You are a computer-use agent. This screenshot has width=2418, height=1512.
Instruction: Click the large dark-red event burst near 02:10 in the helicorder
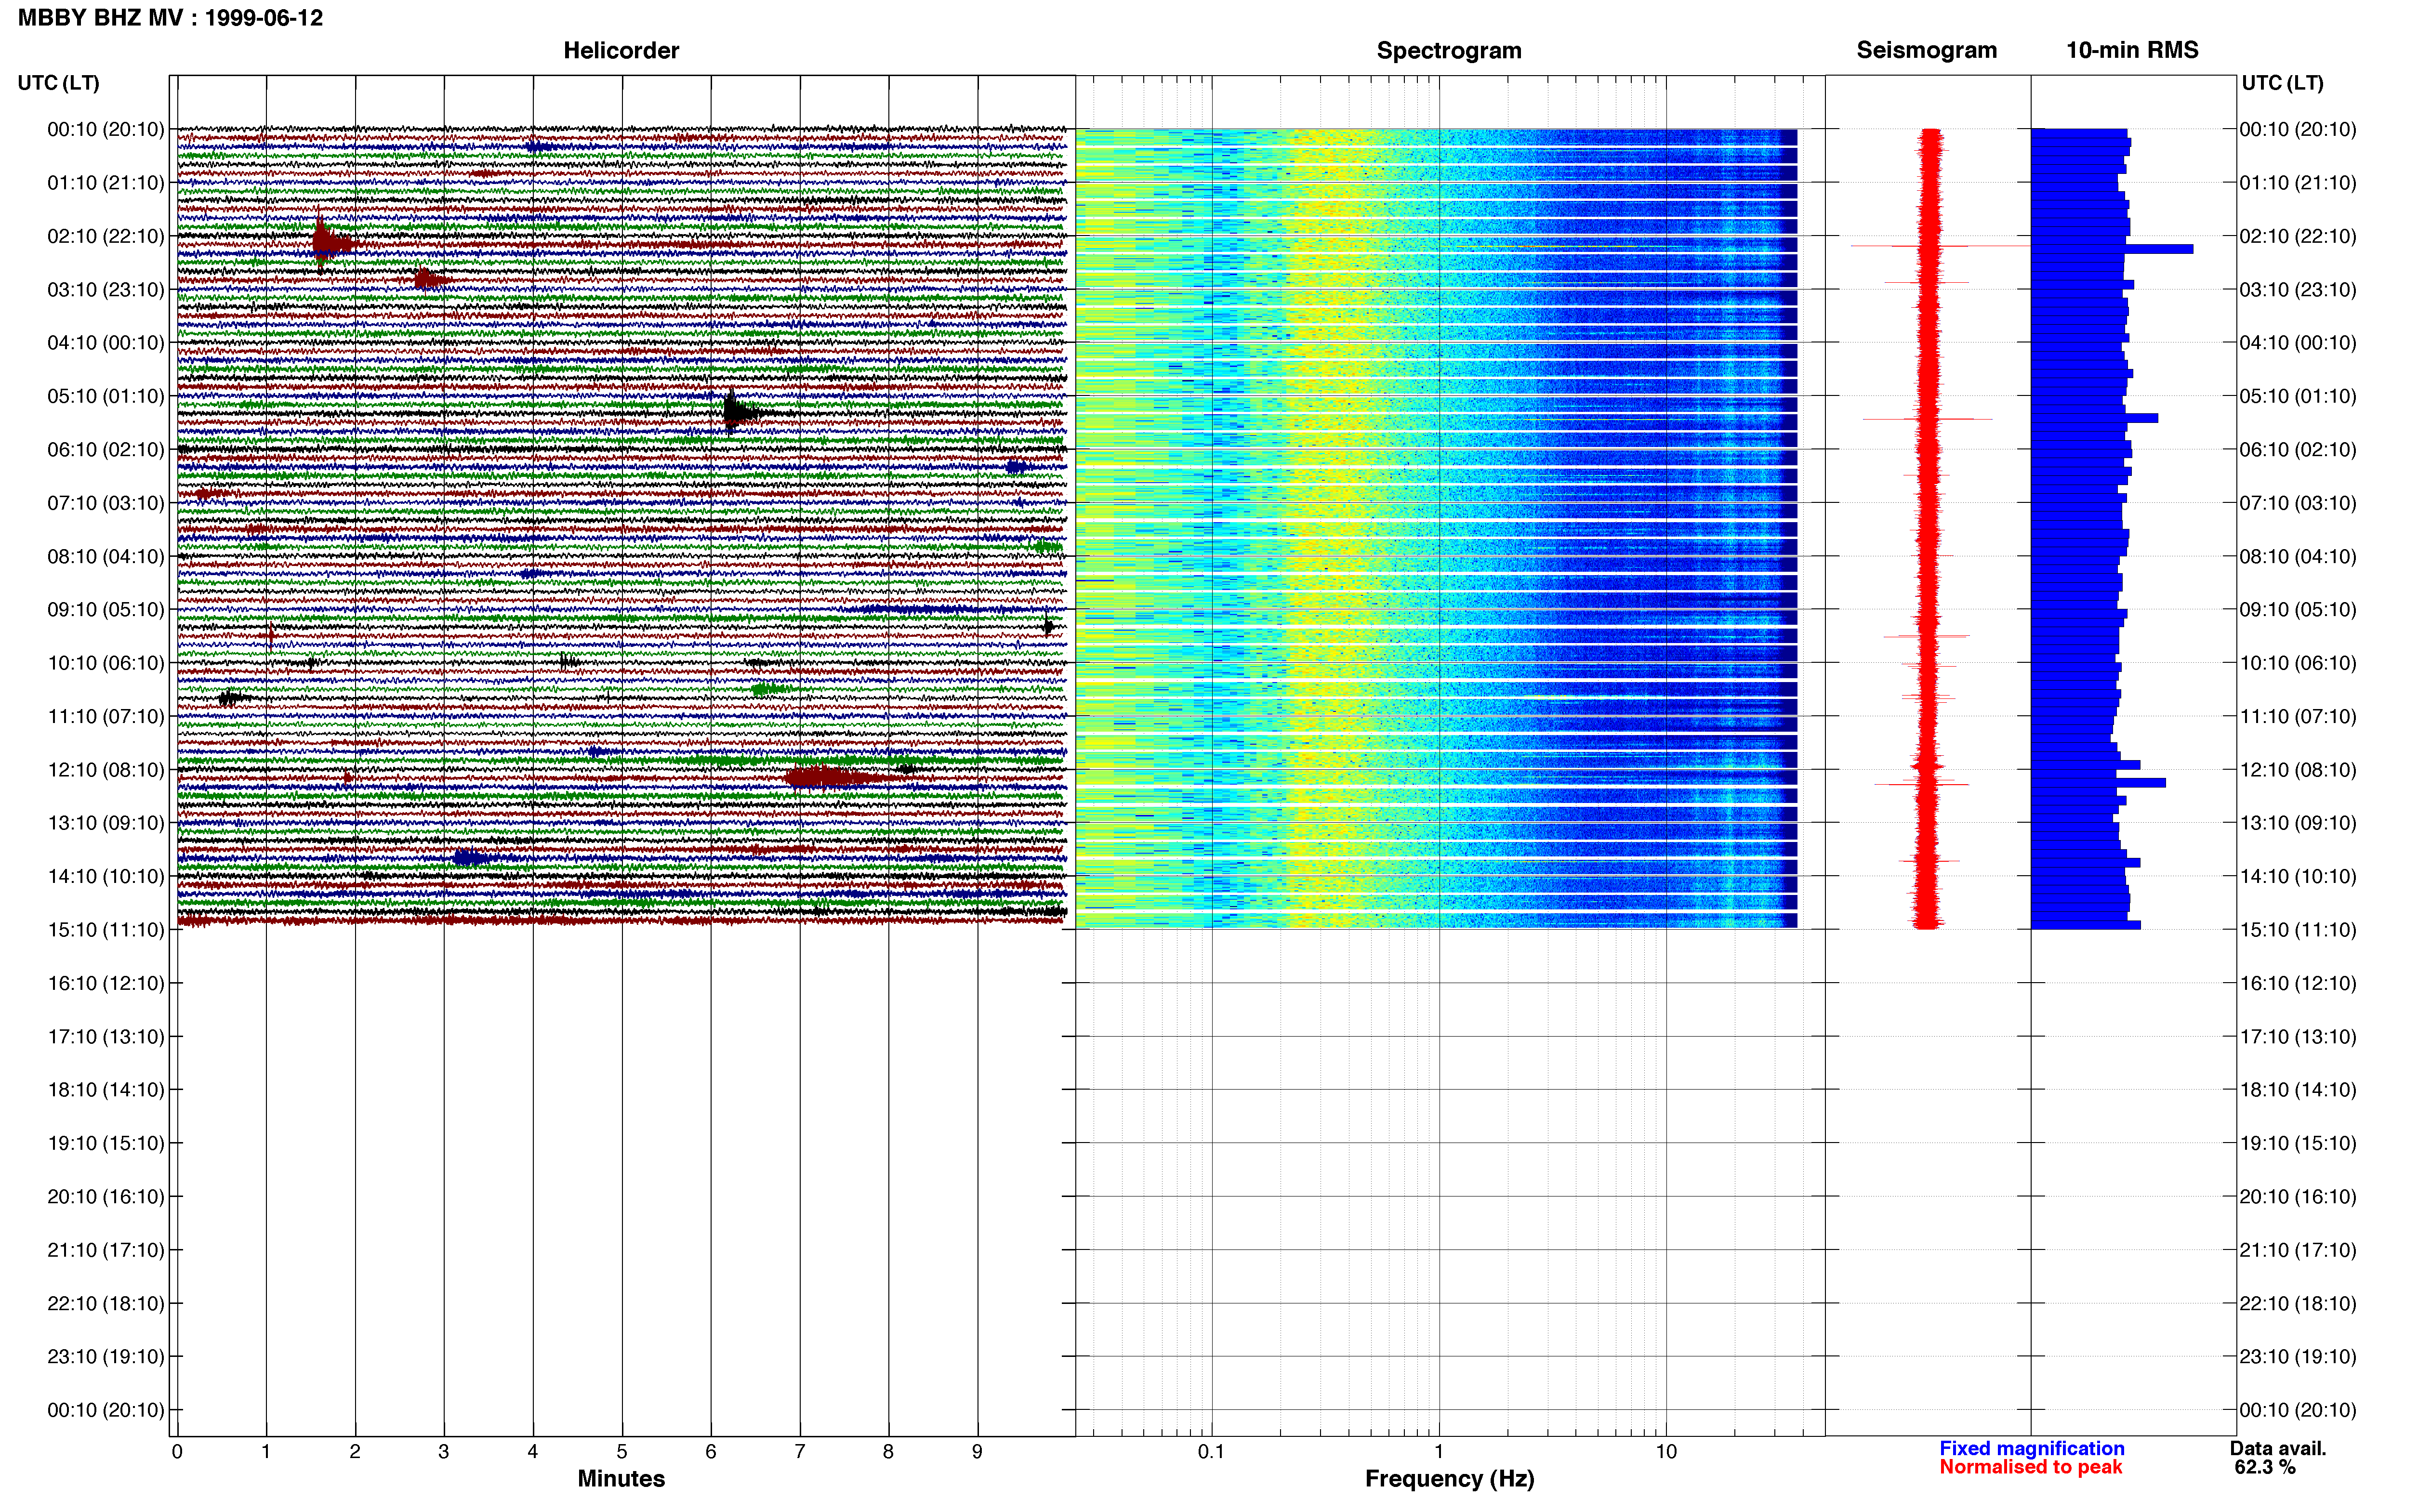click(332, 241)
